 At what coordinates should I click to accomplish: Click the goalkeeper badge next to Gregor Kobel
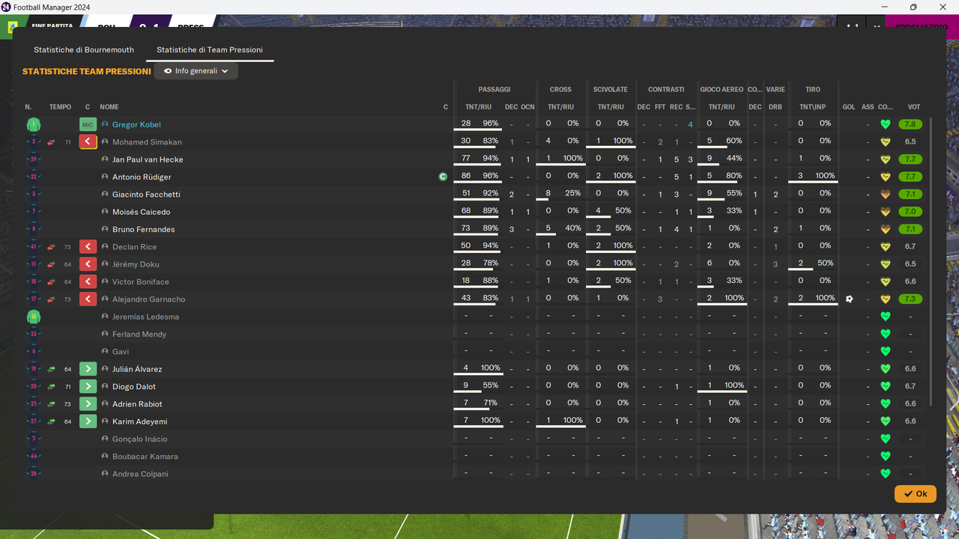(x=33, y=124)
